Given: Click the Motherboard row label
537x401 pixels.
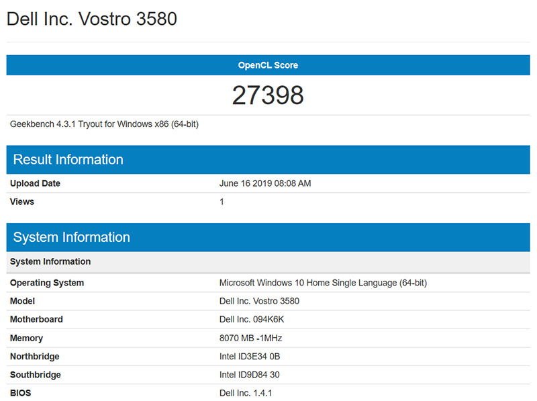Looking at the screenshot, I should coord(36,319).
